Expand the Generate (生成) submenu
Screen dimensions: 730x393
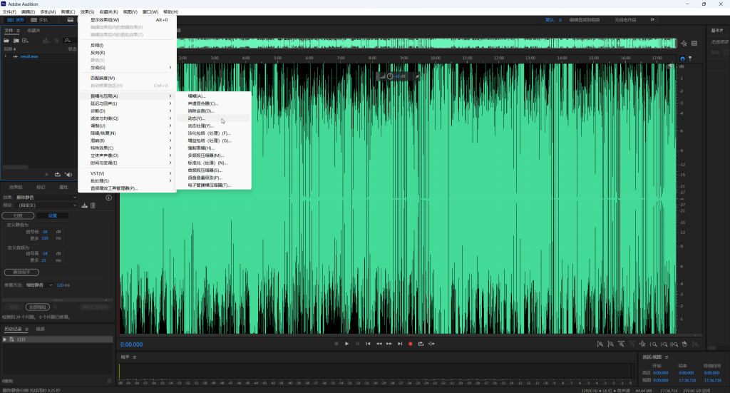click(127, 68)
